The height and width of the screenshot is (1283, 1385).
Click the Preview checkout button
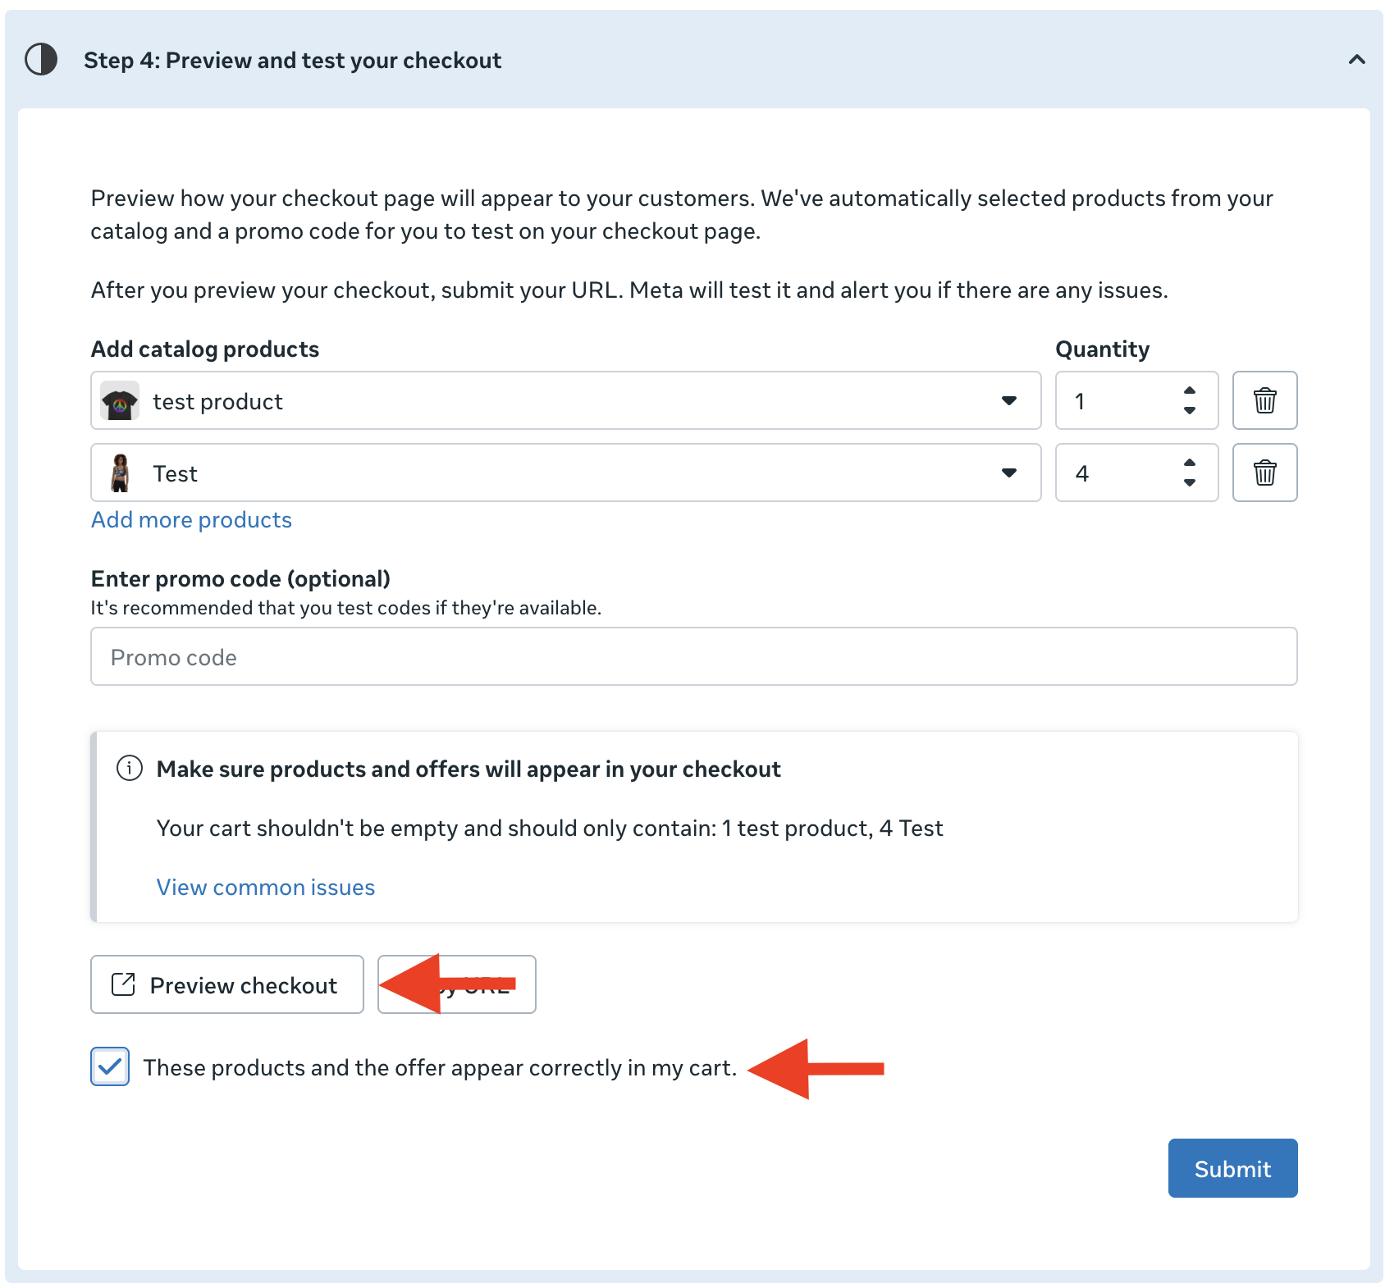pos(227,985)
